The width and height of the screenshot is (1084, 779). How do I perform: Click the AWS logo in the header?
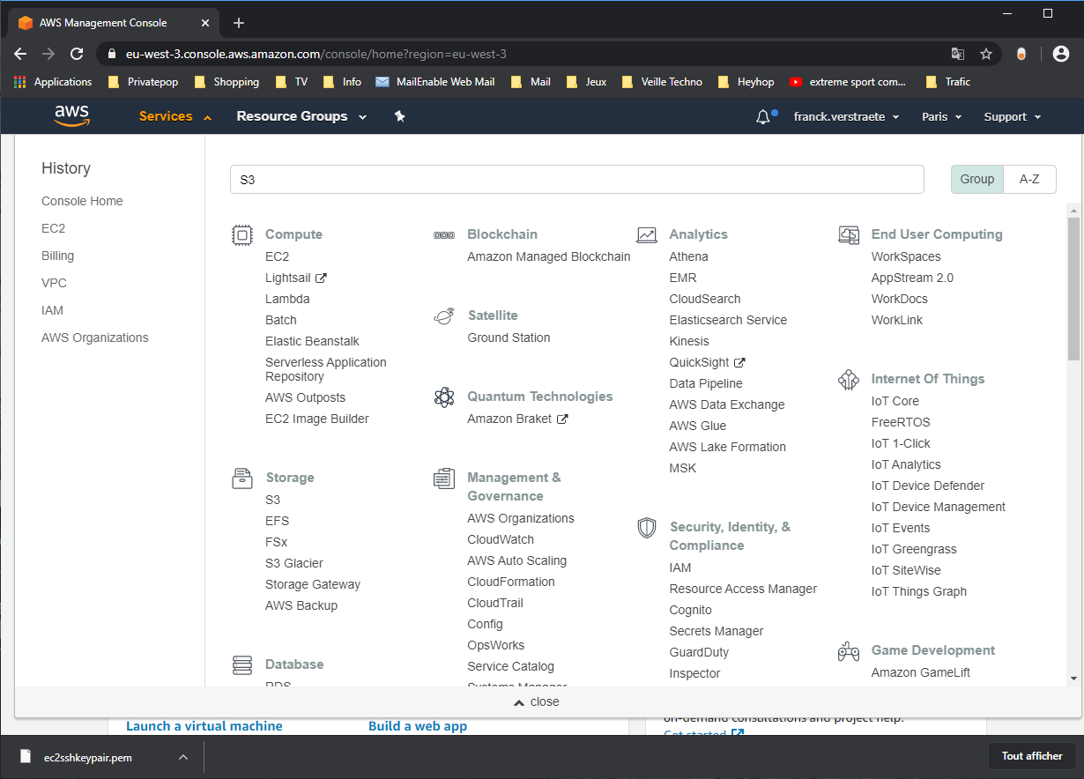(72, 116)
